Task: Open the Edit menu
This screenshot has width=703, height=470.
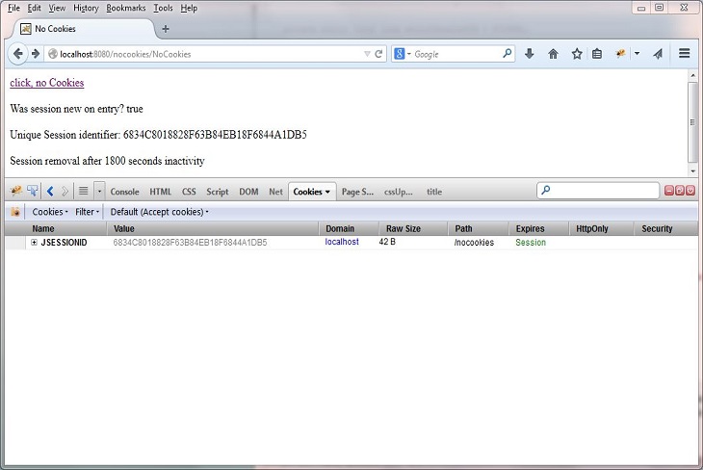Action: tap(34, 8)
